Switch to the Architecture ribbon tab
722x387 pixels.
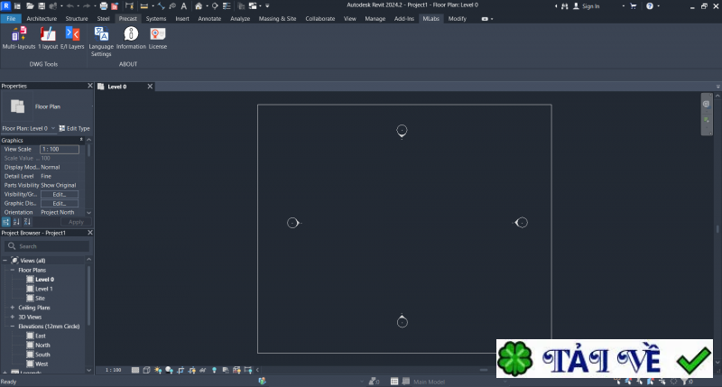pos(41,18)
